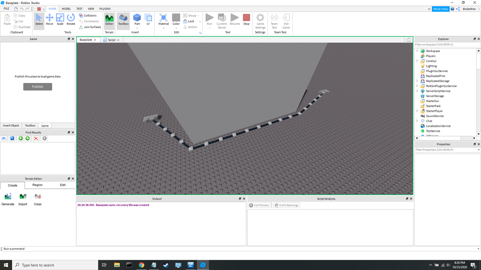The height and width of the screenshot is (270, 481).
Task: Generate terrain in Terrain Editor
Action: (x=8, y=199)
